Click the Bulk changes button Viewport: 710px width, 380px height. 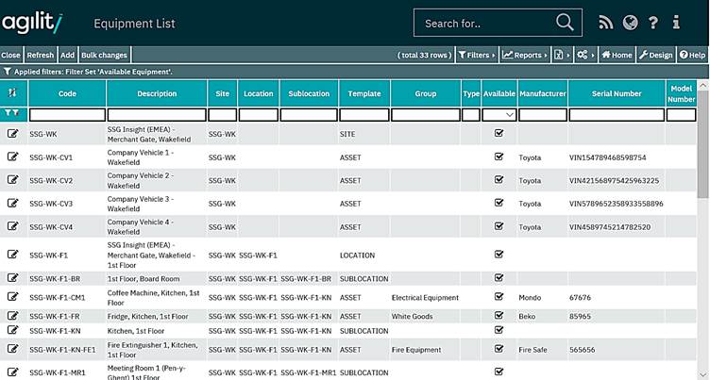click(x=104, y=56)
